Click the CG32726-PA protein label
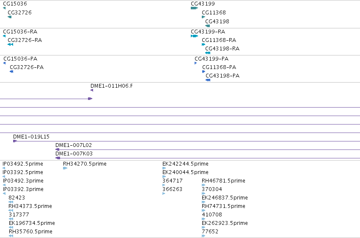 click(x=27, y=67)
